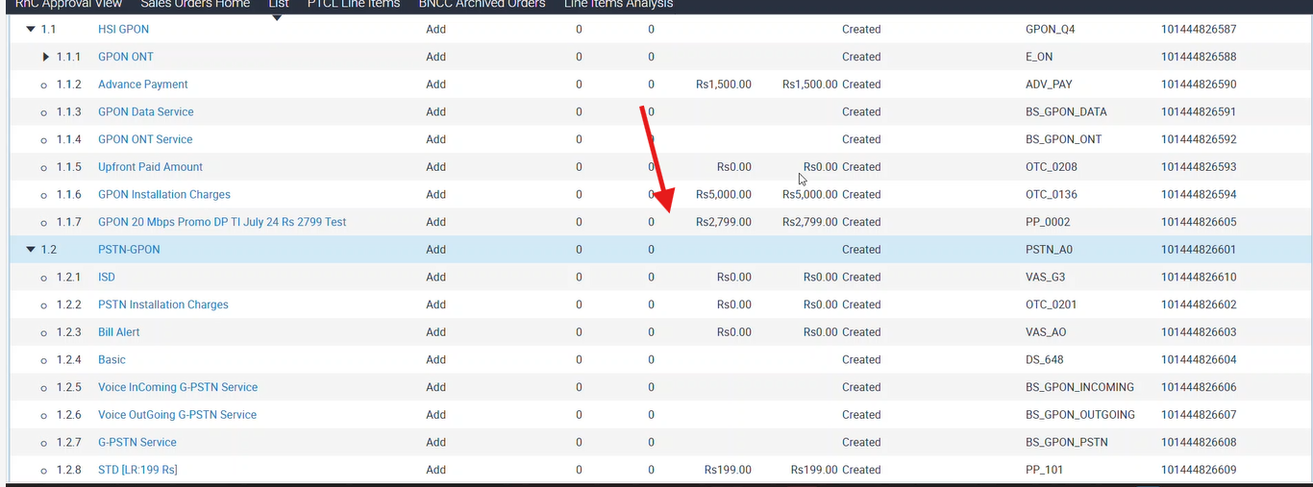Viewport: 1313px width, 487px height.
Task: Collapse the 1.2 PSTN-GPON tree row
Action: point(30,250)
